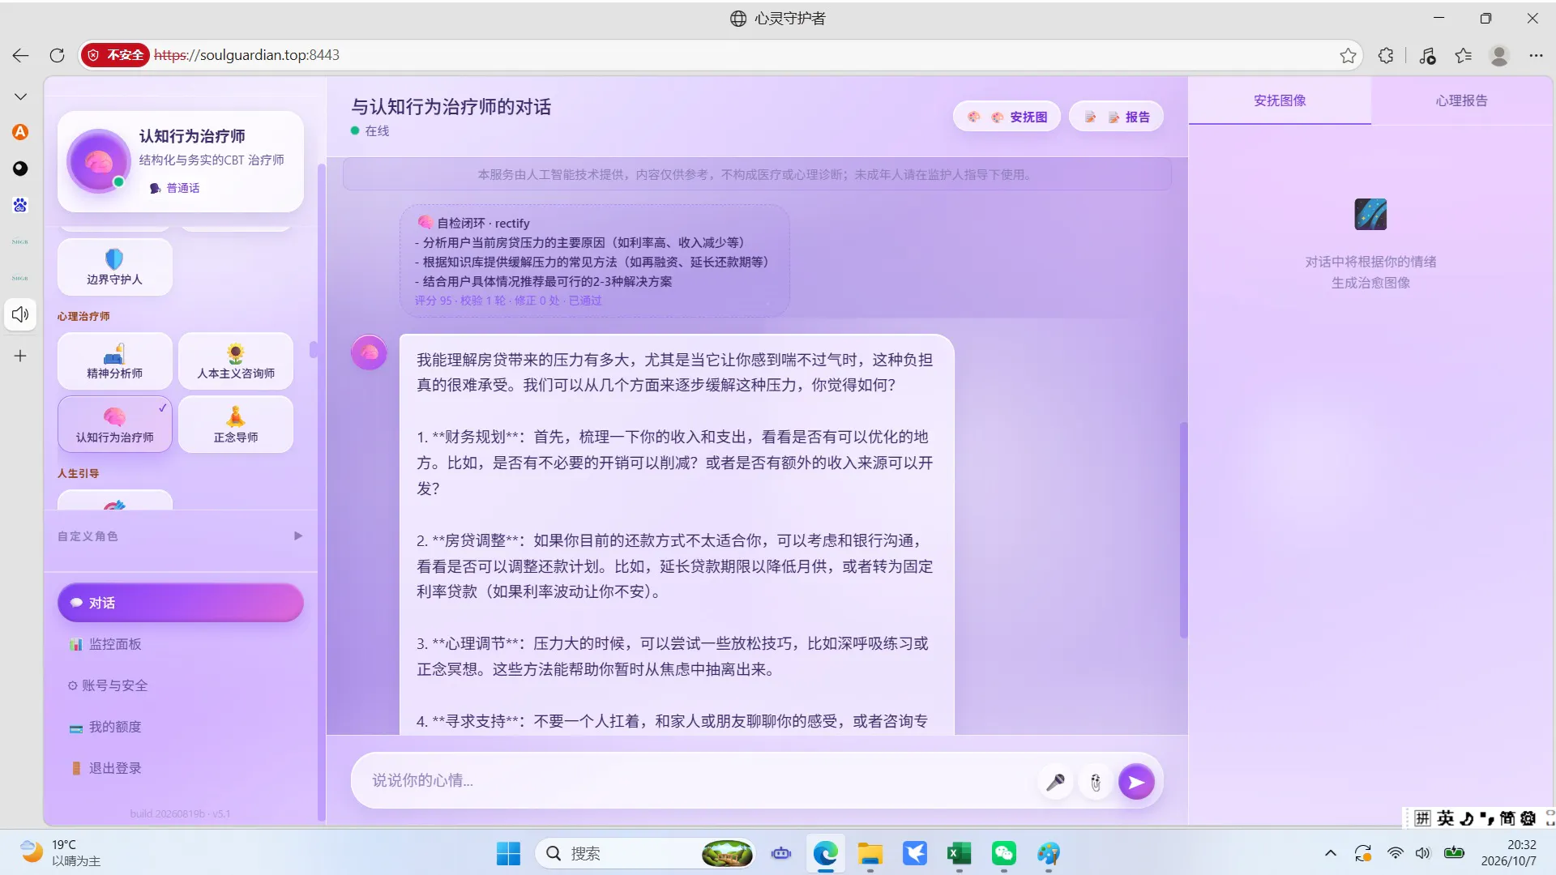Click the address bar URL
Screen dimensions: 1556x875
246,55
